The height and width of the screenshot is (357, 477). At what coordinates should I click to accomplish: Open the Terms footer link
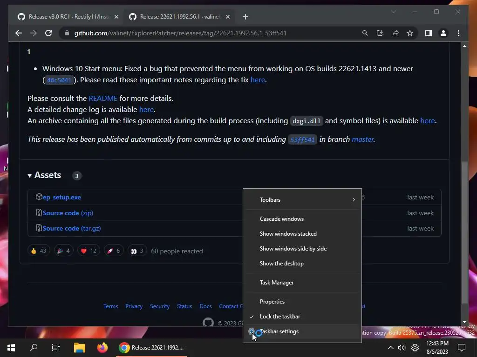coord(110,306)
